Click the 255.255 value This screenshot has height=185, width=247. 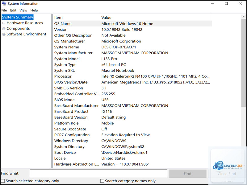coord(108,94)
